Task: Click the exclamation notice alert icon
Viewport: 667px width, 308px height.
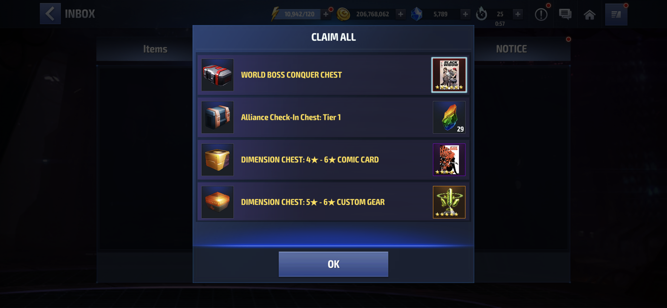Action: [x=541, y=15]
